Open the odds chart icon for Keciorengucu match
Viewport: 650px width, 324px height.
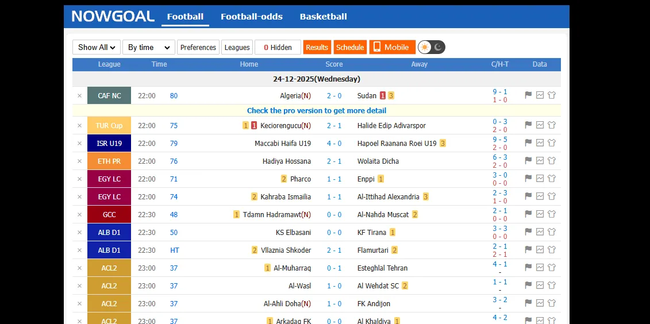[540, 125]
